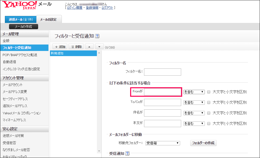Open the 移動先フォルダー 受信箱 dropdown
The height and width of the screenshot is (158, 260).
pos(162,143)
